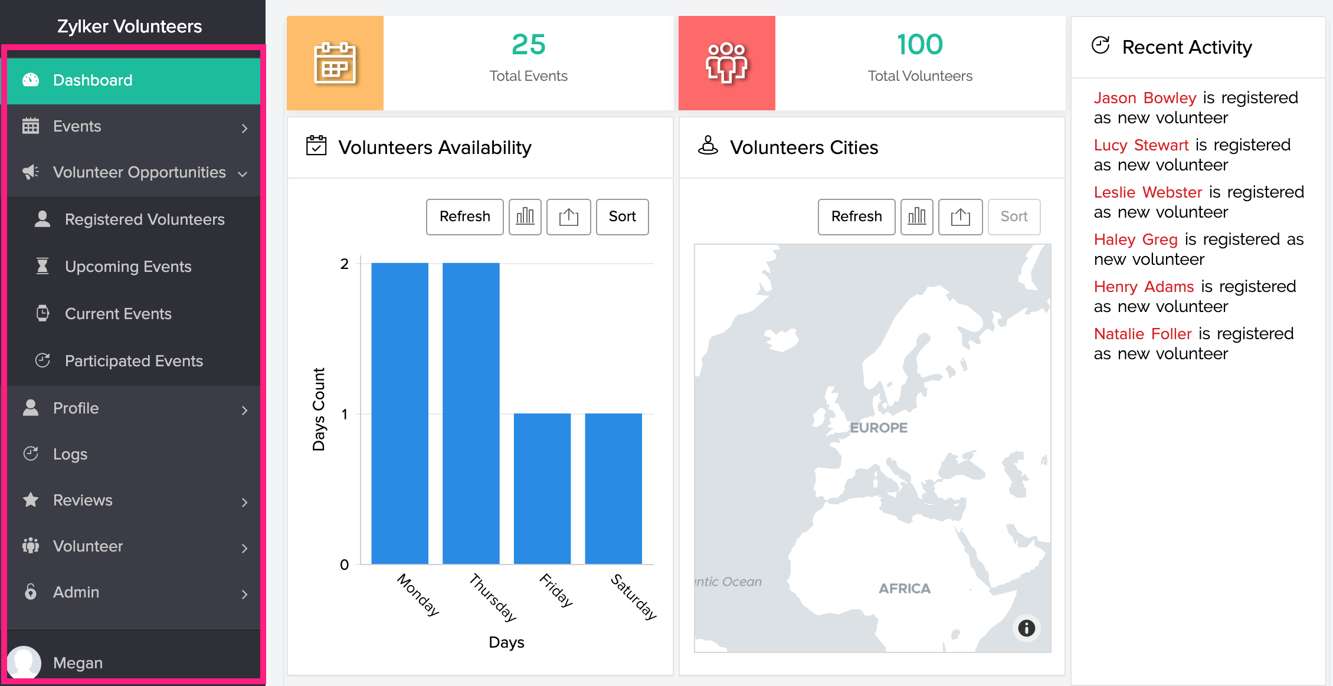1333x686 pixels.
Task: Open Jason Bowley's activity link
Action: (1144, 98)
